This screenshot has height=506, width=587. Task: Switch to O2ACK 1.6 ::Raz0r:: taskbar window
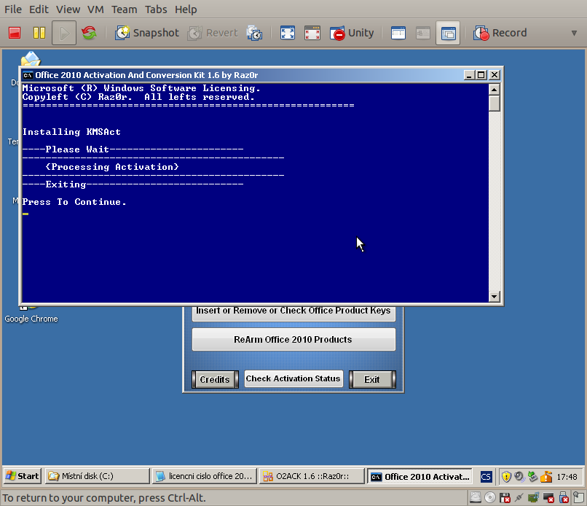[312, 476]
